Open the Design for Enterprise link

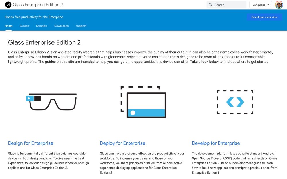pyautogui.click(x=30, y=143)
